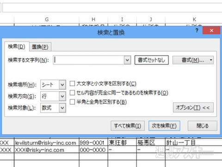The image size is (222, 167).
Task: Select cell 000-0000
Action: [93, 150]
